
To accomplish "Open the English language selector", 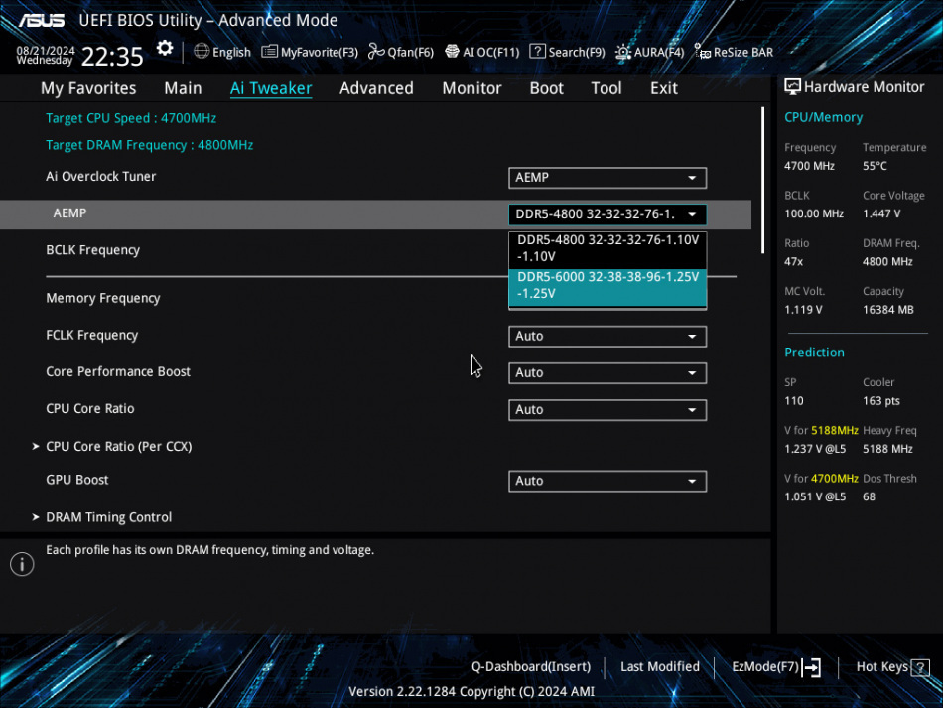I will click(x=222, y=52).
